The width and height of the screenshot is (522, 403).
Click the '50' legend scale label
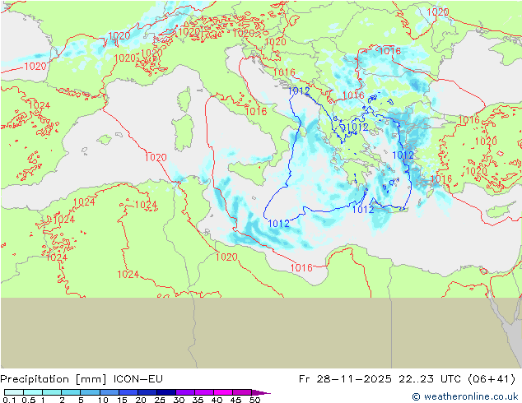254,400
